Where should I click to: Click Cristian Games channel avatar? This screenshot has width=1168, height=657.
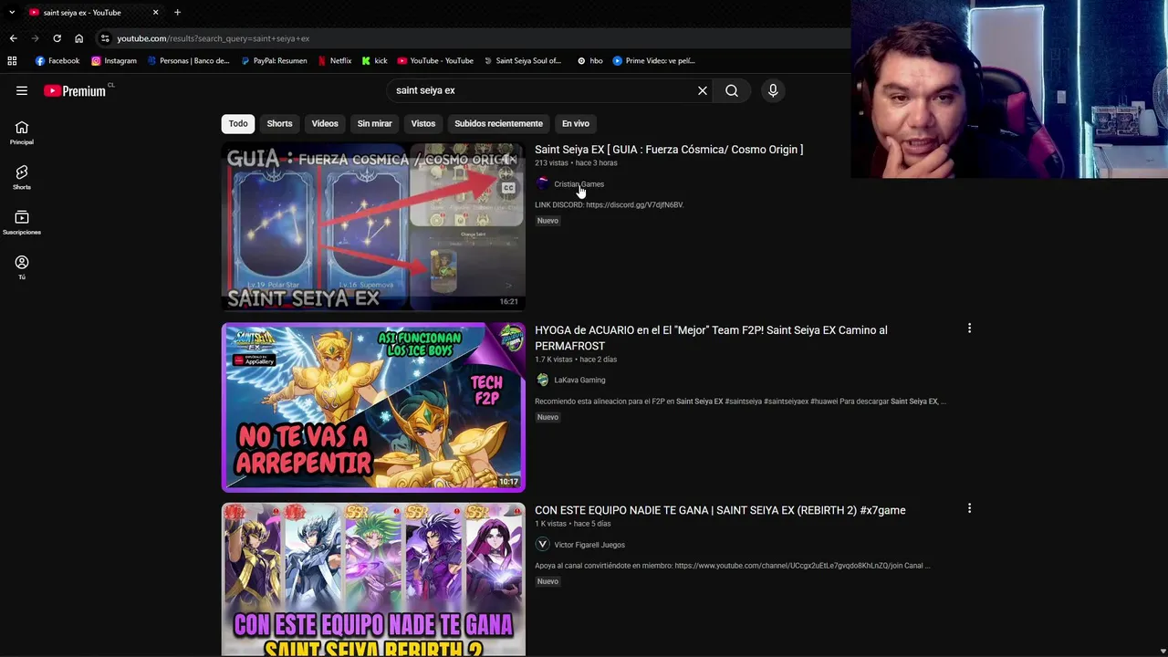click(542, 184)
